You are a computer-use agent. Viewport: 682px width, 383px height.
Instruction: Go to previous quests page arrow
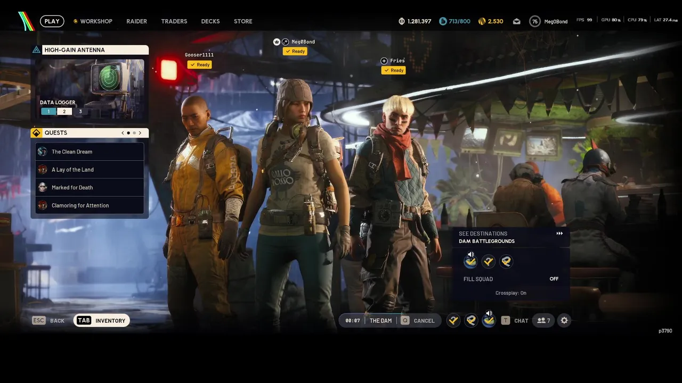coord(123,133)
